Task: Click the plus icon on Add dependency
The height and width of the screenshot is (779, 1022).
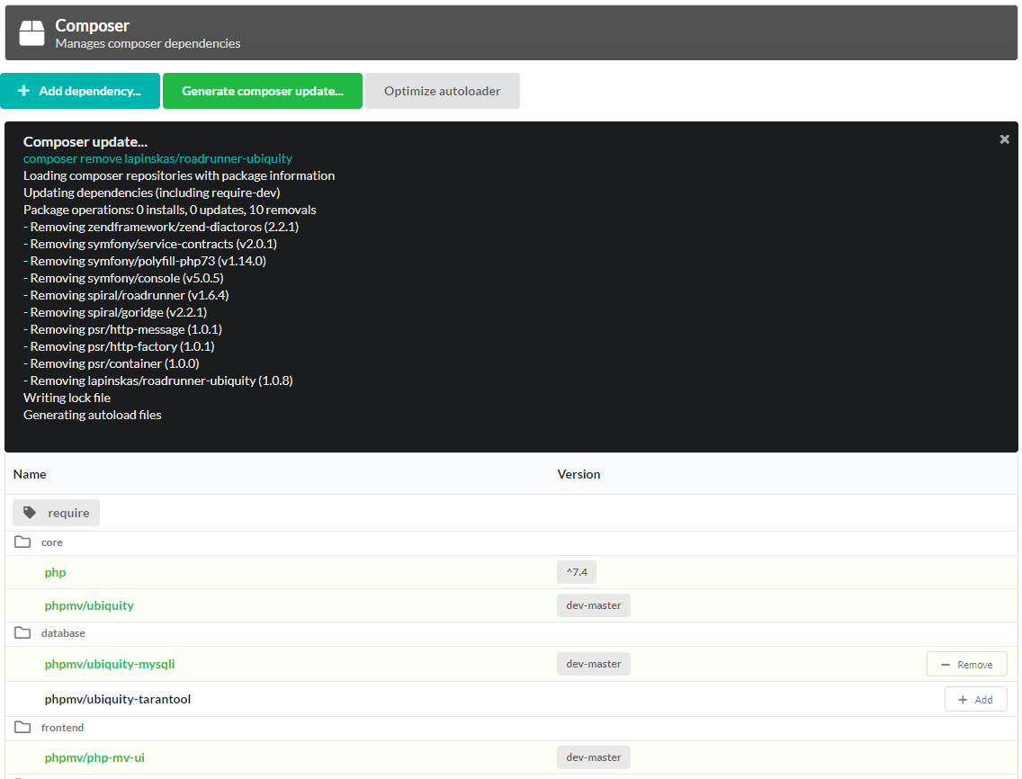Action: 23,91
